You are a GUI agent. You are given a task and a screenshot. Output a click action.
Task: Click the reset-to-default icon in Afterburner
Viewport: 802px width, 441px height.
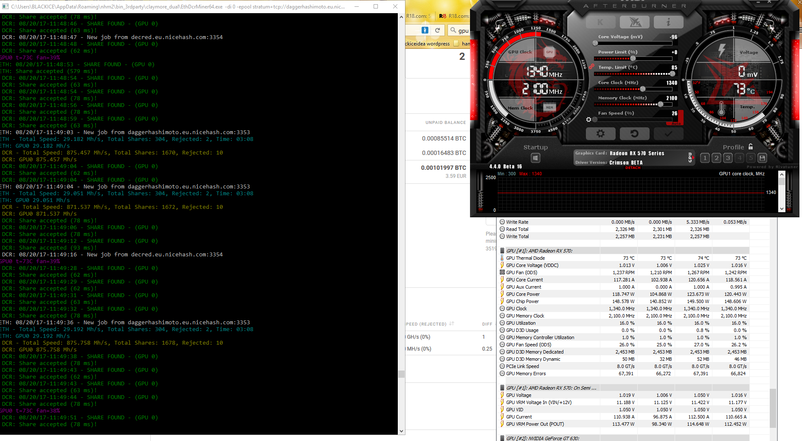(x=634, y=133)
